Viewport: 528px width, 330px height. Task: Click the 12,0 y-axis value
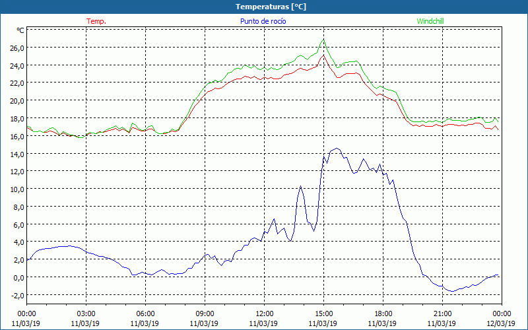pyautogui.click(x=17, y=172)
